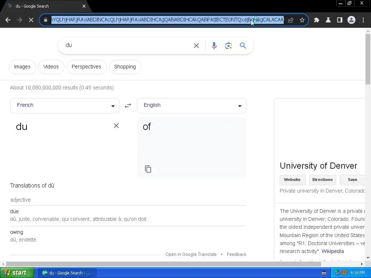Bookmark this tab with star icon
Image resolution: width=371 pixels, height=278 pixels.
click(302, 20)
